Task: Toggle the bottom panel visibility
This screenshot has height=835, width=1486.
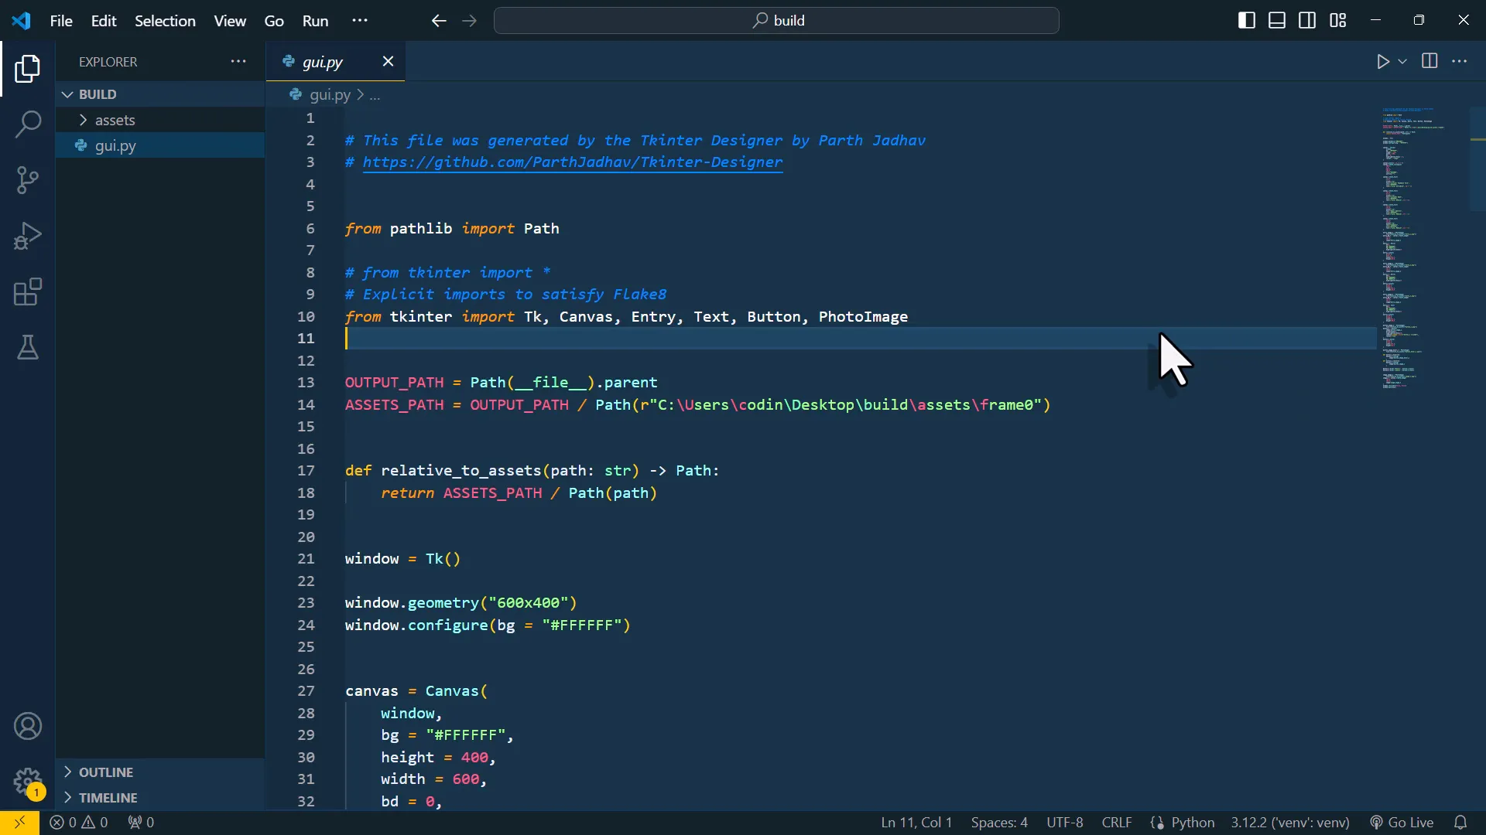Action: click(x=1277, y=20)
